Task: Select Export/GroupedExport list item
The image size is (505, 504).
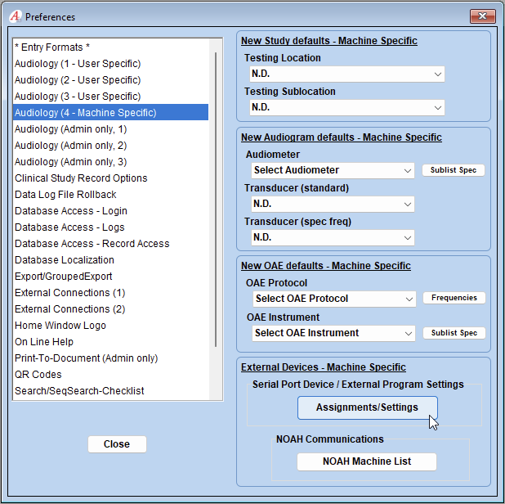Action: [64, 277]
